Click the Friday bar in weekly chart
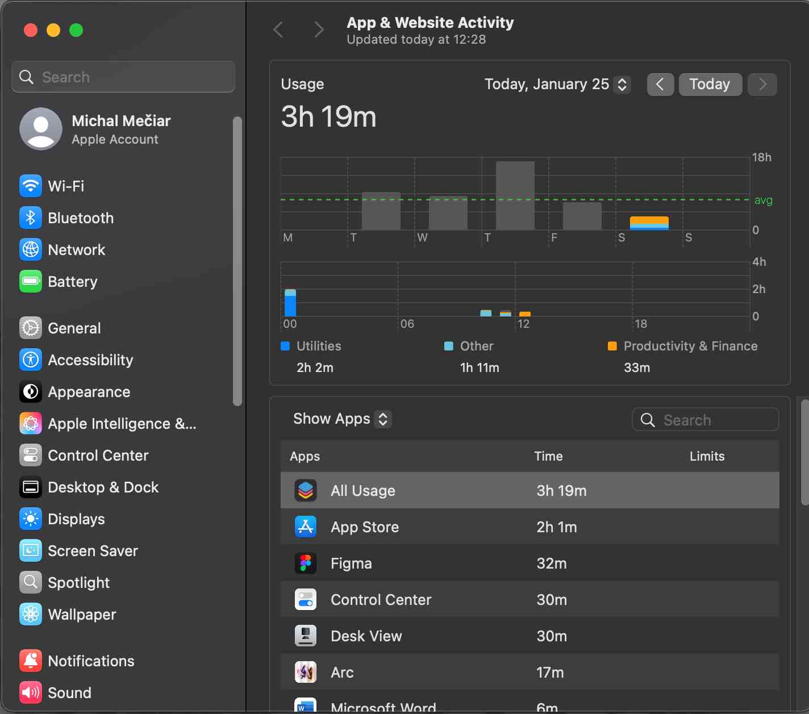The width and height of the screenshot is (809, 714). (582, 216)
